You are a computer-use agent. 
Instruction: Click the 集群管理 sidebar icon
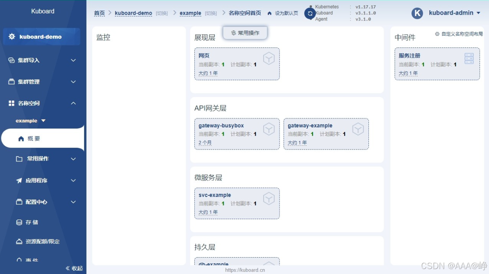pyautogui.click(x=11, y=82)
